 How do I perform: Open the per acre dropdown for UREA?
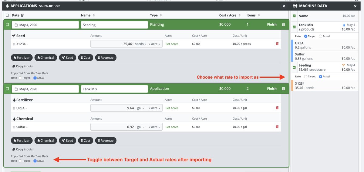point(155,108)
